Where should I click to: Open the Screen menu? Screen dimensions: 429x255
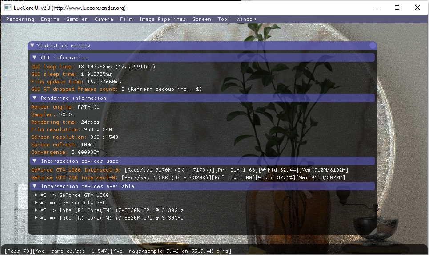(202, 19)
